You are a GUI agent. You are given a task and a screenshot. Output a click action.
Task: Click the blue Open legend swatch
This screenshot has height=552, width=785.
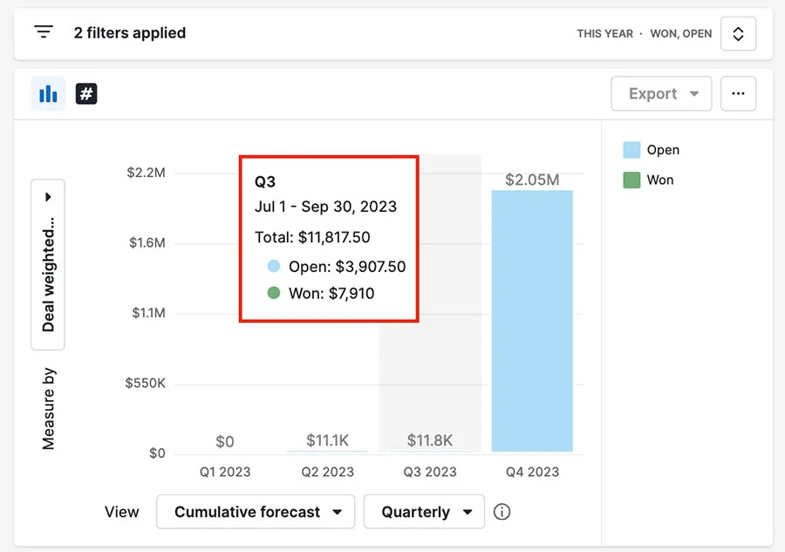tap(631, 150)
